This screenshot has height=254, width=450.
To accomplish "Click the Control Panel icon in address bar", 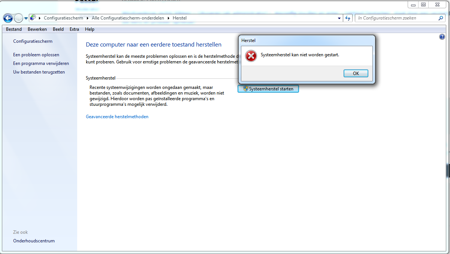I will 33,18.
